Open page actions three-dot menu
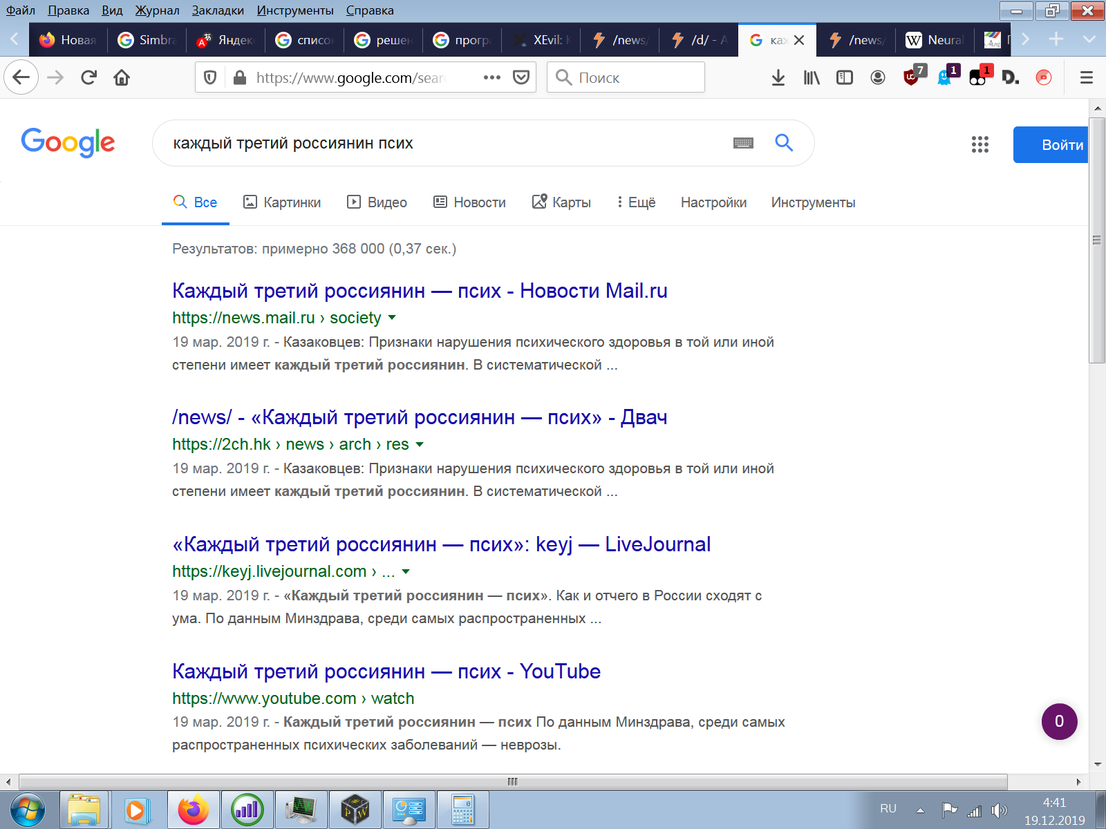This screenshot has width=1106, height=829. [x=492, y=77]
